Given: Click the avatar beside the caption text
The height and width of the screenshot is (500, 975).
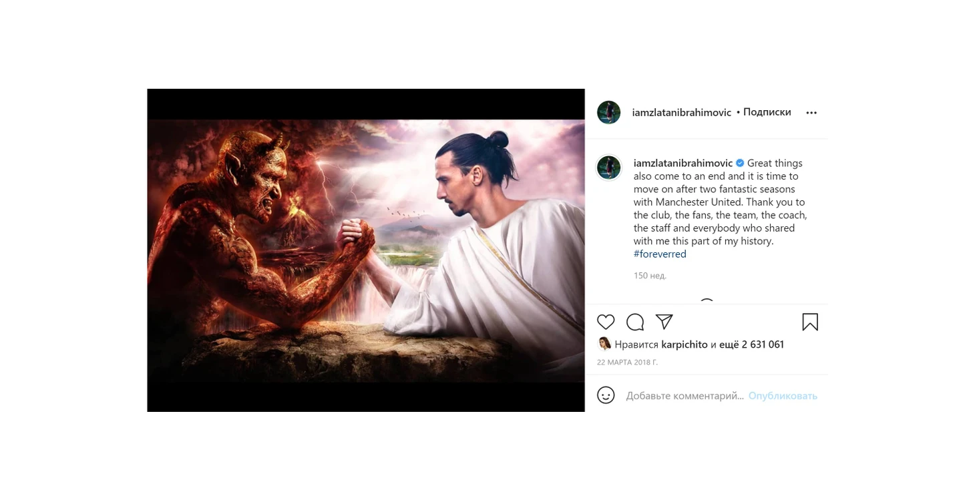Looking at the screenshot, I should point(609,168).
